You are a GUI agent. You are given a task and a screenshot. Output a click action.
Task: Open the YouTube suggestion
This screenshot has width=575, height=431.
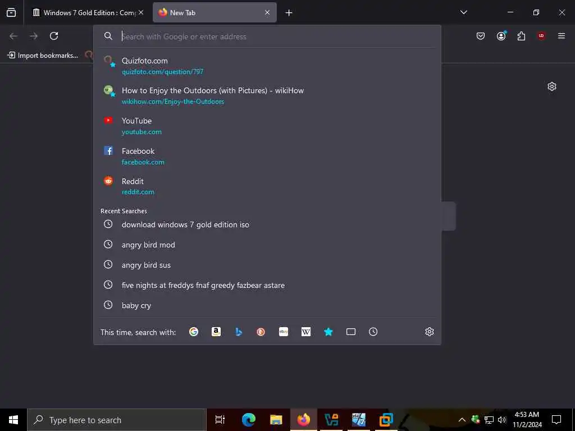pyautogui.click(x=267, y=126)
